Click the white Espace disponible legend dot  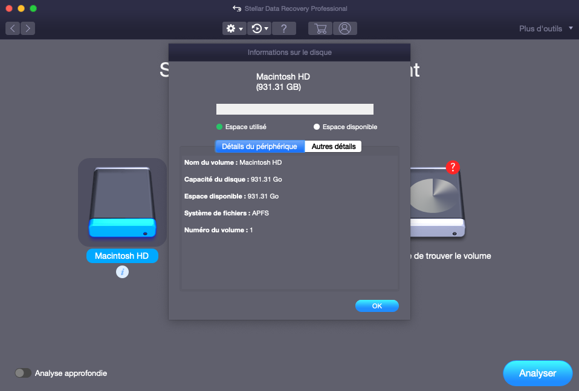(x=317, y=127)
